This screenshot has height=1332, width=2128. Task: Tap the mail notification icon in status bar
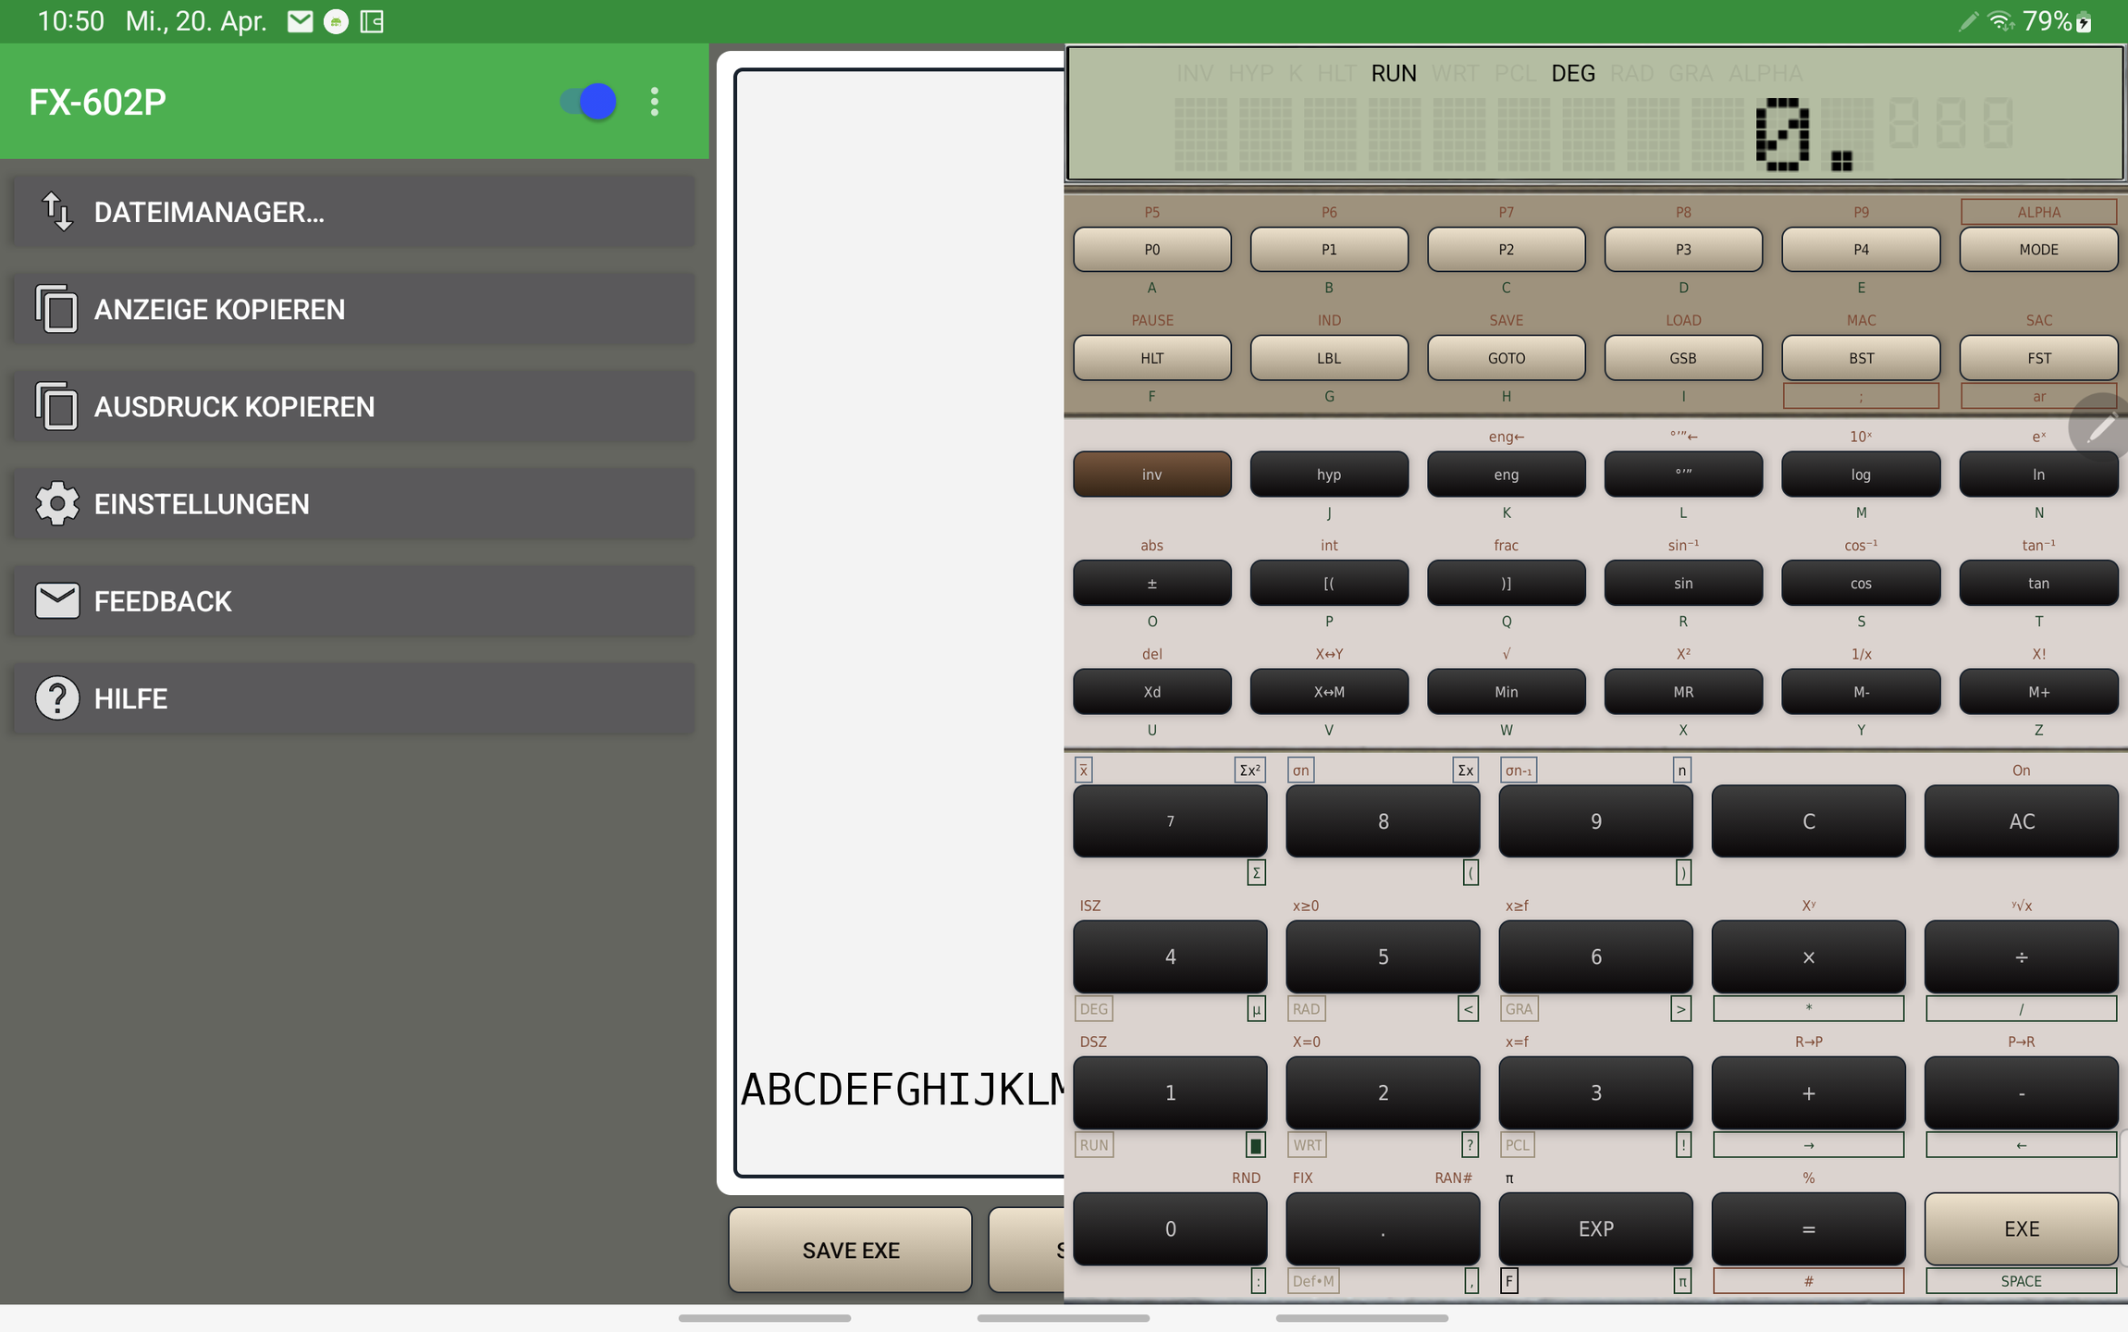pyautogui.click(x=300, y=21)
